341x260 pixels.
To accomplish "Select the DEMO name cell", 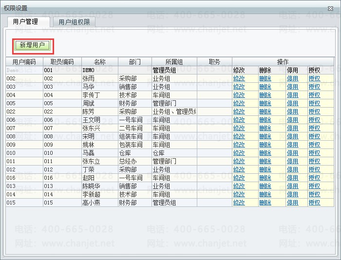I will click(100, 70).
